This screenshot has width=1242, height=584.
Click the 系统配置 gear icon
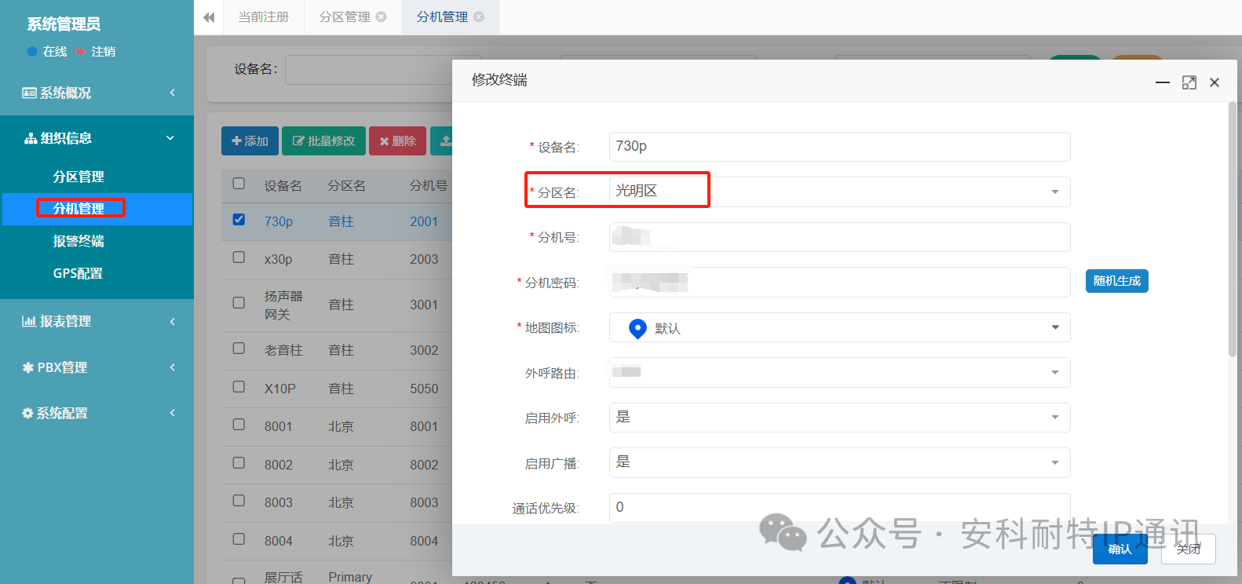click(27, 413)
